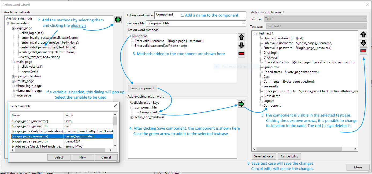Expand the open_application tree node
The height and width of the screenshot is (174, 372).
coord(13,76)
